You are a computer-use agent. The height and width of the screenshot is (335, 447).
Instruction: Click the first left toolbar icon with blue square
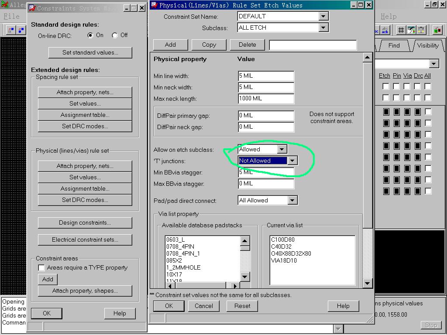click(x=11, y=30)
